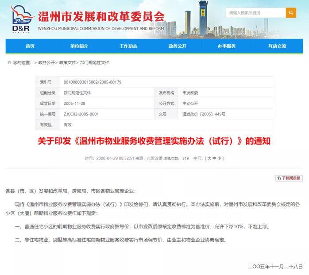The width and height of the screenshot is (309, 275).
Task: Open the 工作动态 navigation tab
Action: 128,46
